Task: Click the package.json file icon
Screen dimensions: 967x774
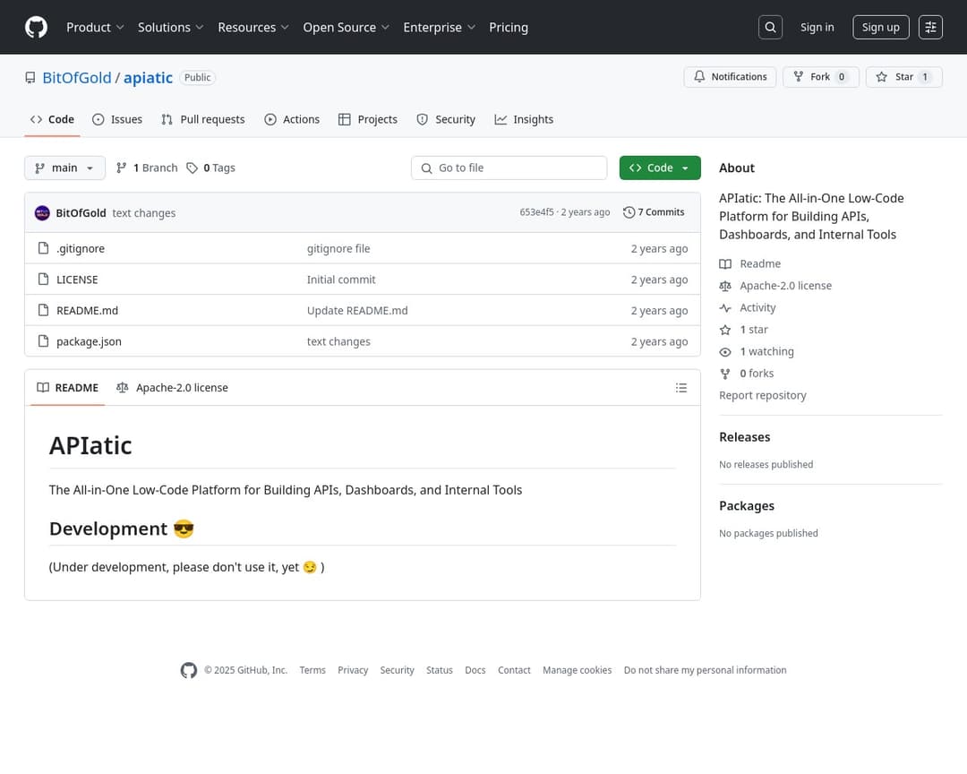Action: (43, 340)
